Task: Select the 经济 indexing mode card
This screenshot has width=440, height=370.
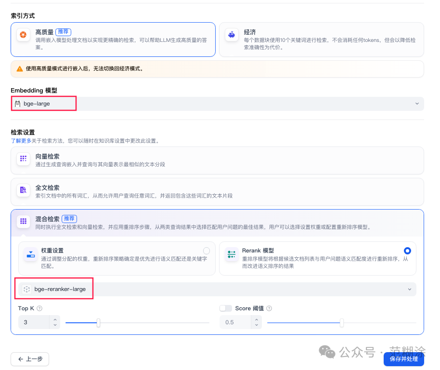Action: [x=323, y=39]
